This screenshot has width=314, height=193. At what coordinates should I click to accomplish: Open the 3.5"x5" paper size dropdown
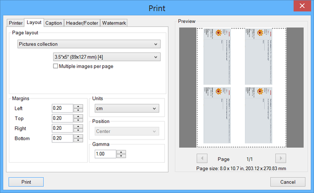point(107,57)
